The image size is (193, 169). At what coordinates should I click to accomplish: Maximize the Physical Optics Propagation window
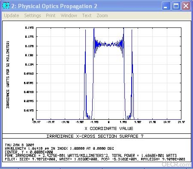pyautogui.click(x=176, y=6)
